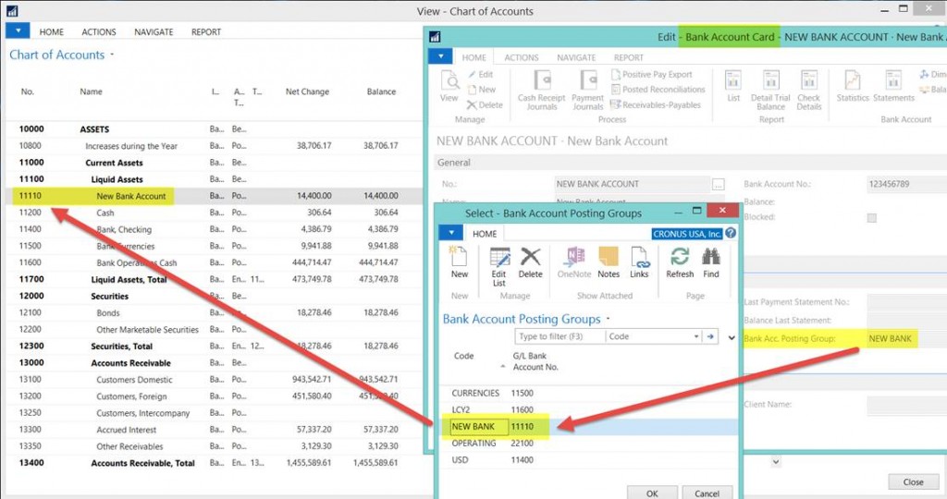Image resolution: width=947 pixels, height=499 pixels.
Task: Click OK in Posting Groups dialog
Action: 652,493
